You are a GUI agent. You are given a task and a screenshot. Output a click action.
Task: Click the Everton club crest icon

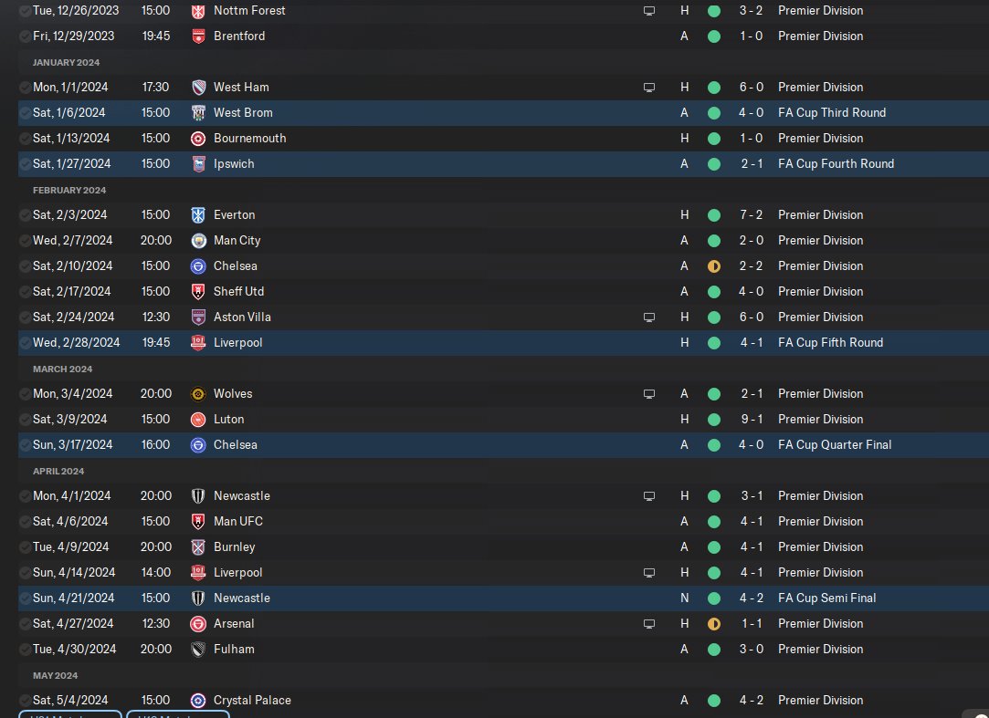[x=198, y=215]
